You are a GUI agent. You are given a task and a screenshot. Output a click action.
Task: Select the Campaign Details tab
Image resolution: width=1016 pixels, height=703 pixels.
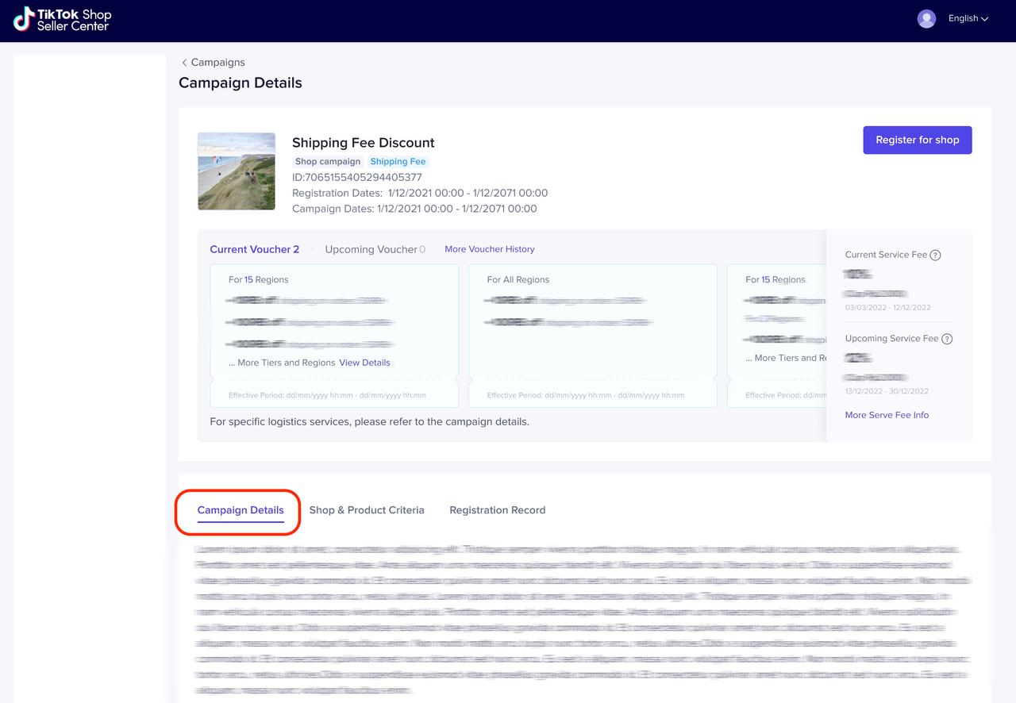point(241,510)
